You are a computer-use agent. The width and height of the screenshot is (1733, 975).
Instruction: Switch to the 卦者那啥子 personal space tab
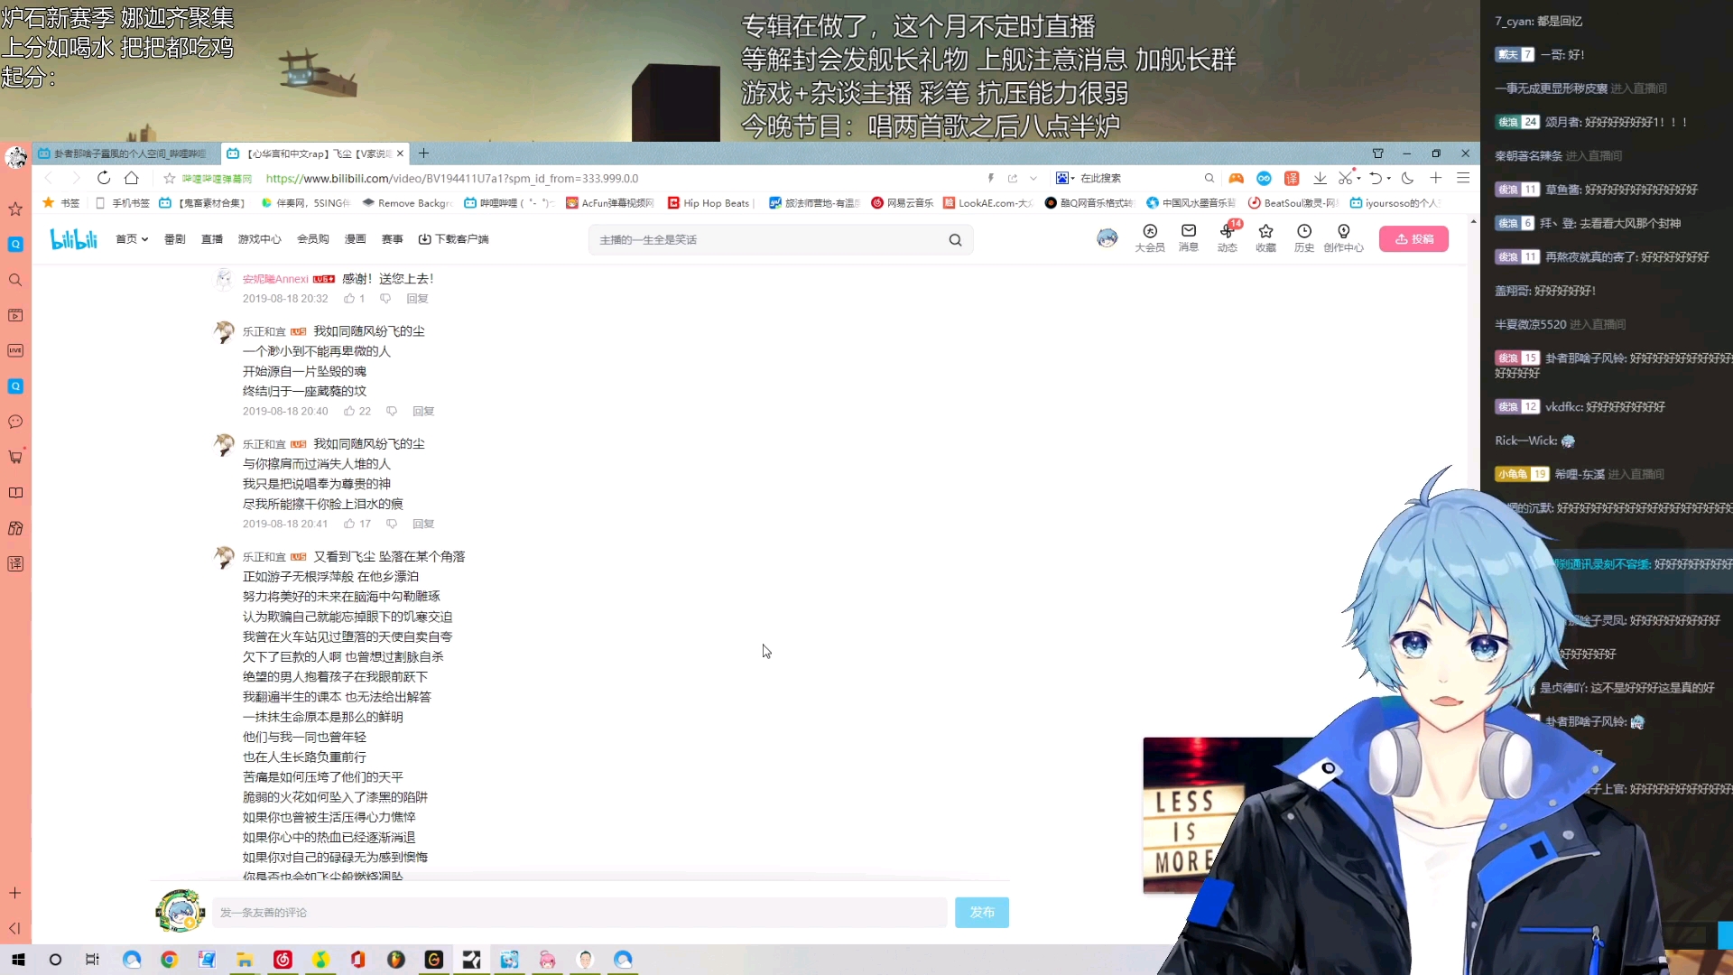click(x=125, y=153)
